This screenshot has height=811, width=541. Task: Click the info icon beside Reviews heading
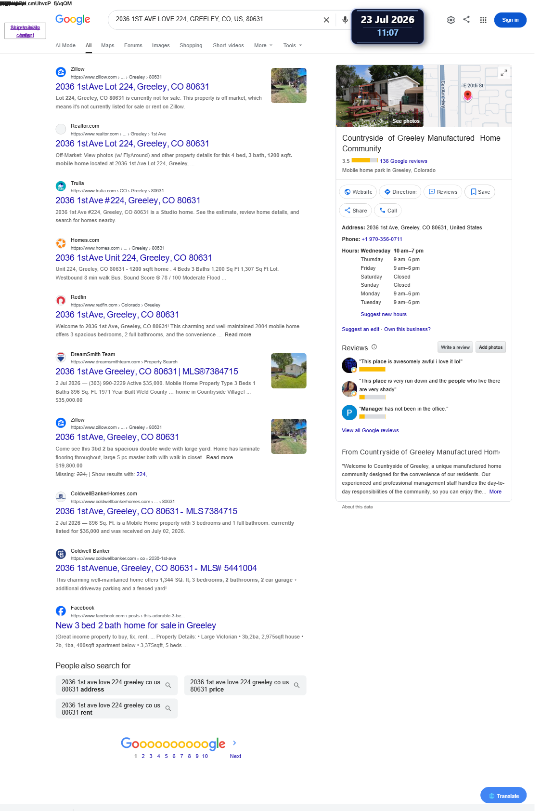tap(374, 347)
